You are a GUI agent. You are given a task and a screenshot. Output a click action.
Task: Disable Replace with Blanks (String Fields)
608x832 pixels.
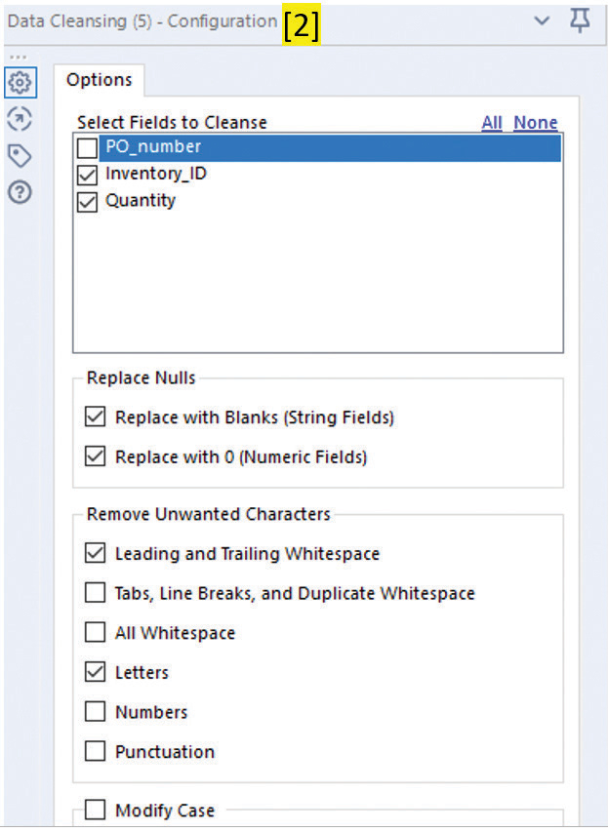pyautogui.click(x=95, y=417)
